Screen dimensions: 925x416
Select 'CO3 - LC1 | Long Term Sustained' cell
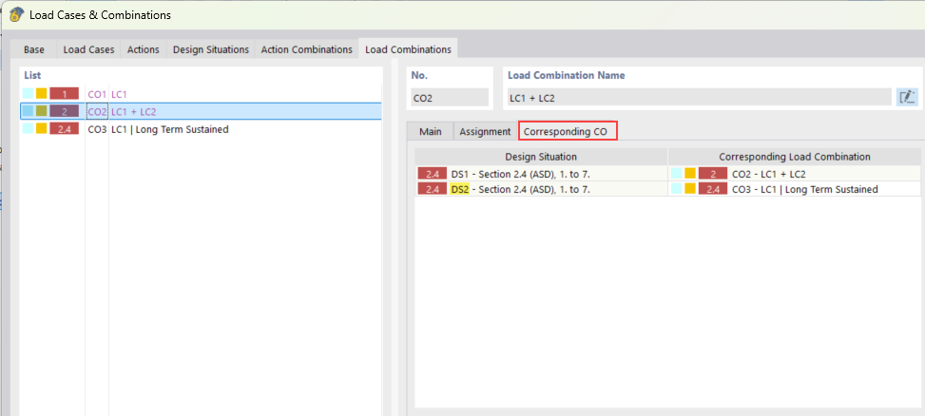coord(795,189)
